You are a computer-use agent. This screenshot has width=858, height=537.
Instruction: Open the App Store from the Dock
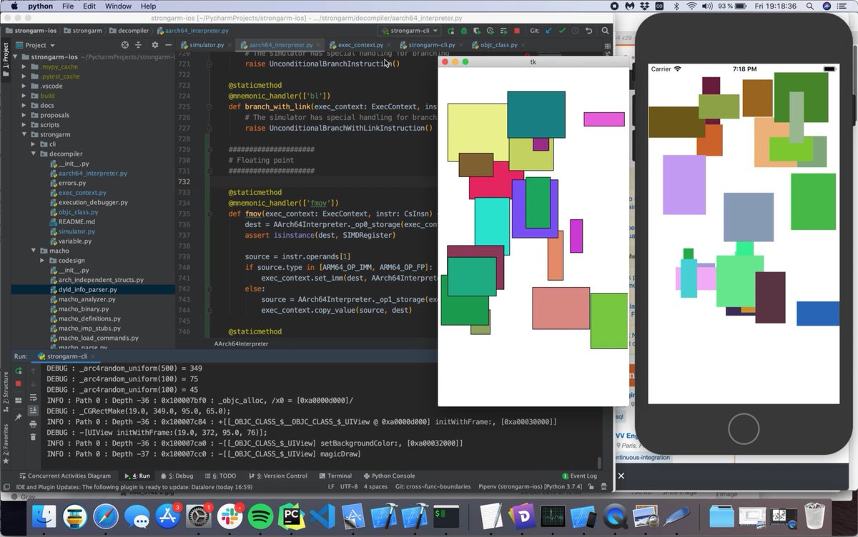168,516
